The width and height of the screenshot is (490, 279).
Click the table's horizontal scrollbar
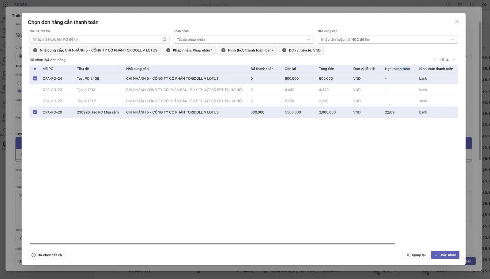(212, 244)
